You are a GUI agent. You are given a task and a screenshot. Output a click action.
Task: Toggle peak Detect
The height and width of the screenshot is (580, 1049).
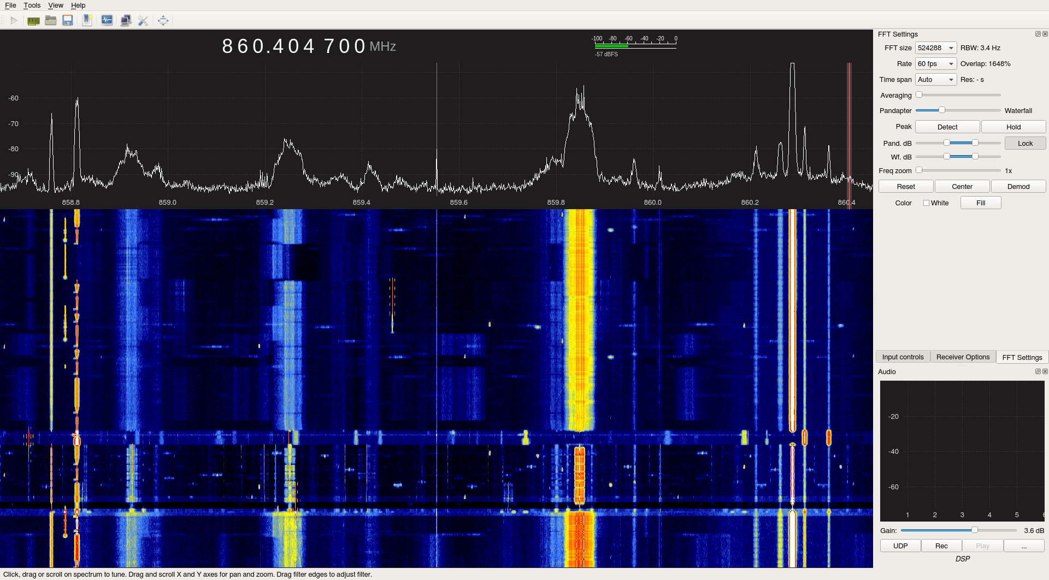947,127
